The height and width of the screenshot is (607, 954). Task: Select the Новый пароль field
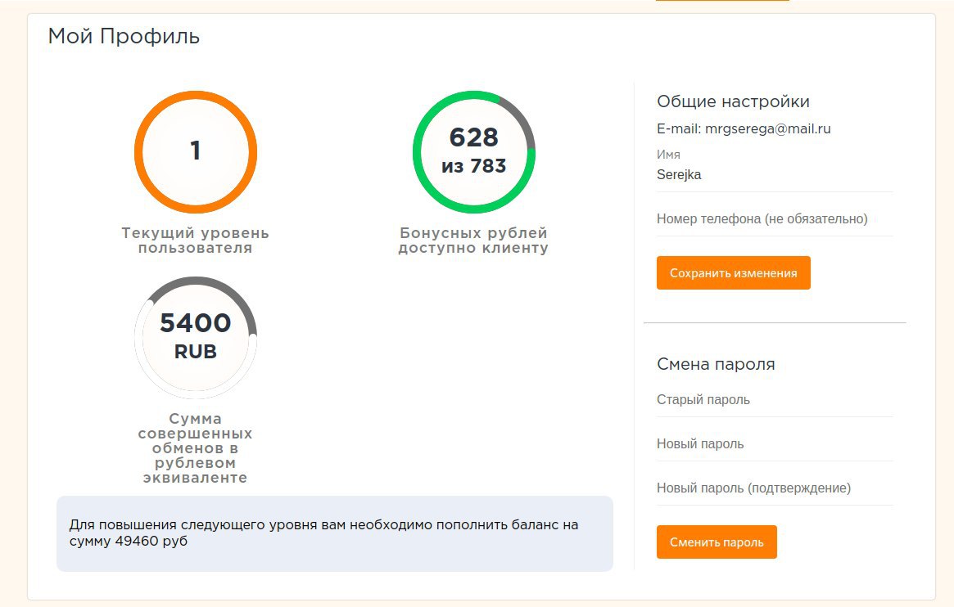(x=775, y=444)
